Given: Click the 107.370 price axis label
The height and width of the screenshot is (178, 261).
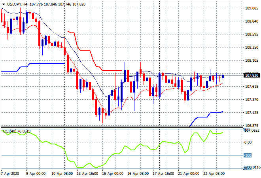Looking at the screenshot, I should click(252, 100).
